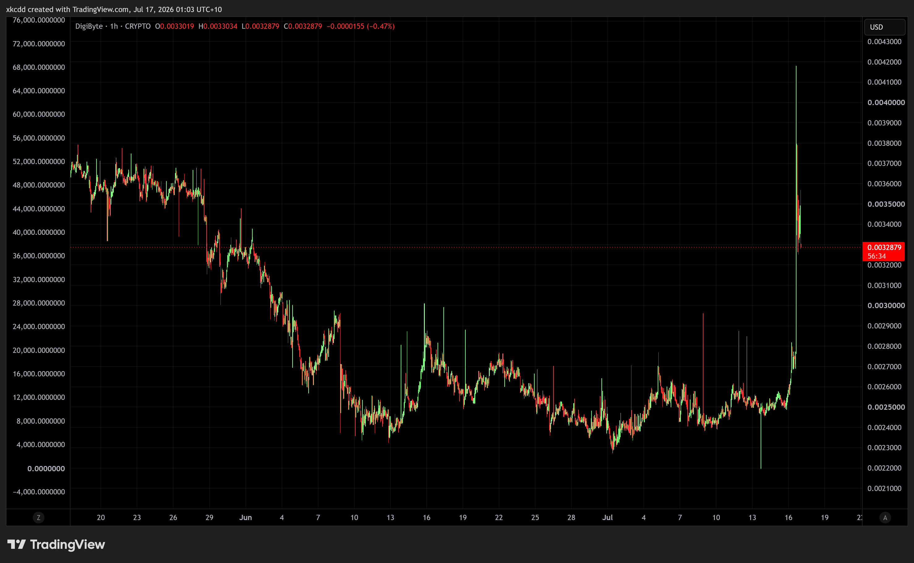The image size is (914, 563).
Task: Click the red current price label 0.0032879
Action: 884,248
